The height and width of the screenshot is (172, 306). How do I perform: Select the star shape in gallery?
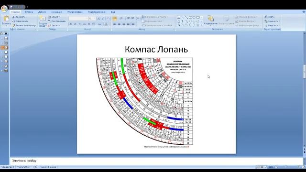point(197,25)
